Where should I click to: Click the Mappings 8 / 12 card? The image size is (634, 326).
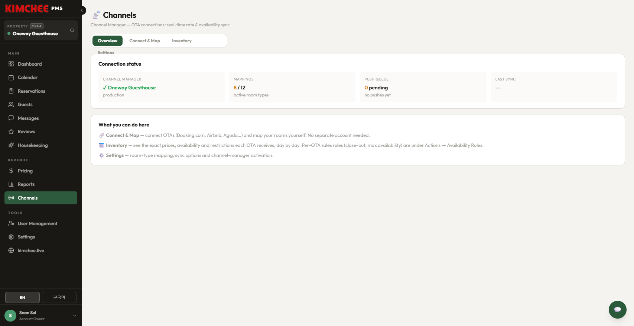292,87
